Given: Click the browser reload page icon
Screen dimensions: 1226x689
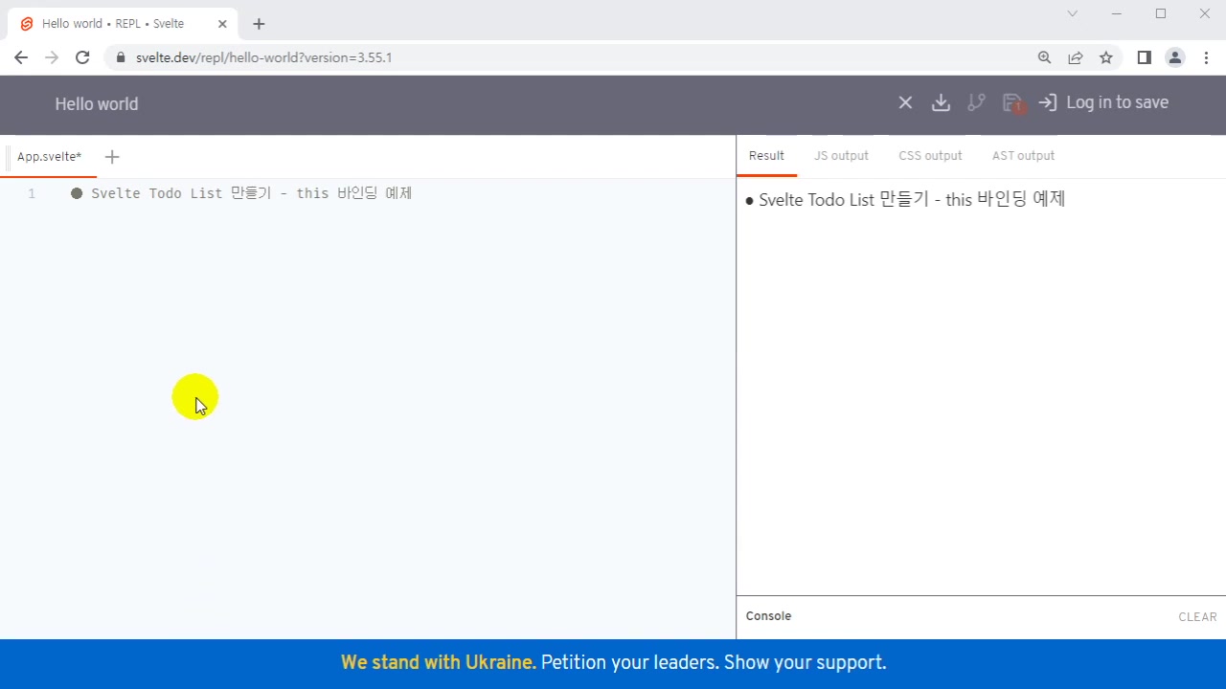Looking at the screenshot, I should tap(82, 57).
